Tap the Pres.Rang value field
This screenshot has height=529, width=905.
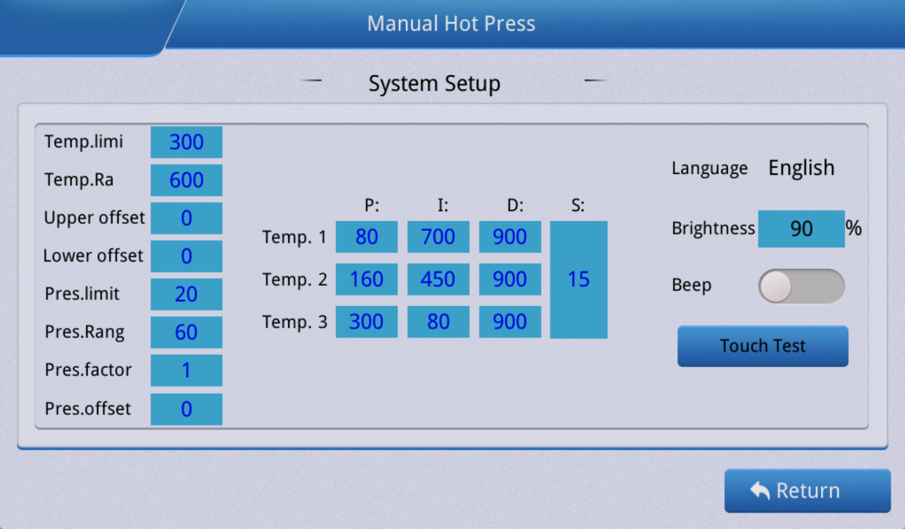tap(186, 332)
